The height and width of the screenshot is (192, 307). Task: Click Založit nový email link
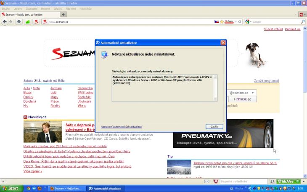pos(267,81)
